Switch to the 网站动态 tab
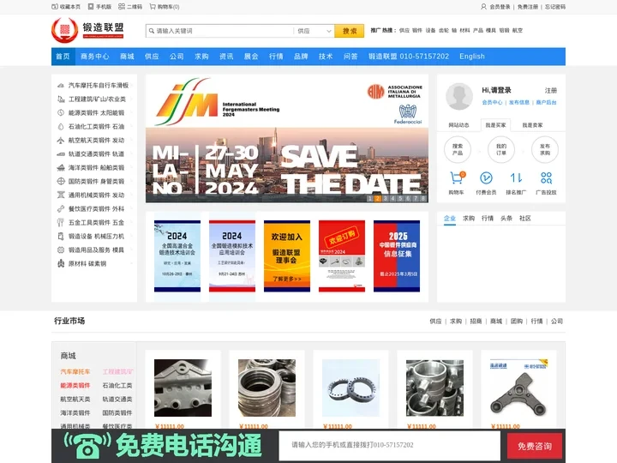 pos(458,125)
